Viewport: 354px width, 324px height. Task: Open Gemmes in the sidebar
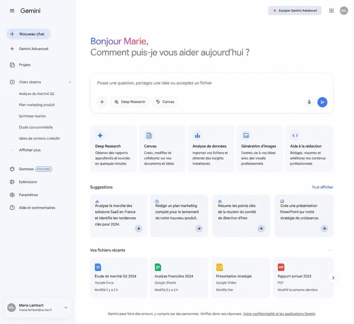[31, 169]
